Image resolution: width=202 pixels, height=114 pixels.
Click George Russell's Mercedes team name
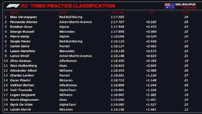click(x=67, y=32)
